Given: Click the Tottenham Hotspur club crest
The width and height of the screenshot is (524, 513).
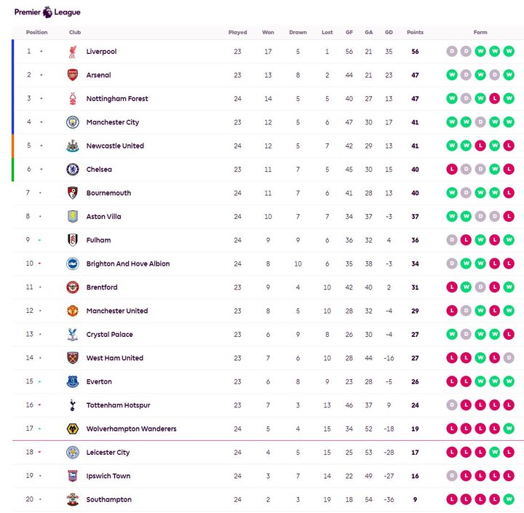Looking at the screenshot, I should click(72, 405).
